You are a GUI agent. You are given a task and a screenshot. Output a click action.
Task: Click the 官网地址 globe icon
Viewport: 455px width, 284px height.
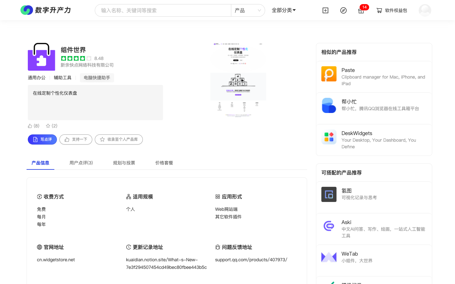[x=39, y=247]
